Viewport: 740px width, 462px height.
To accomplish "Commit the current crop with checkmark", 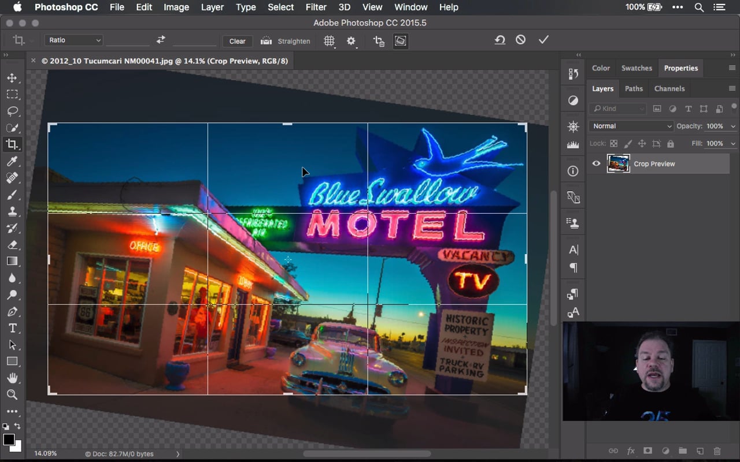I will [x=543, y=40].
